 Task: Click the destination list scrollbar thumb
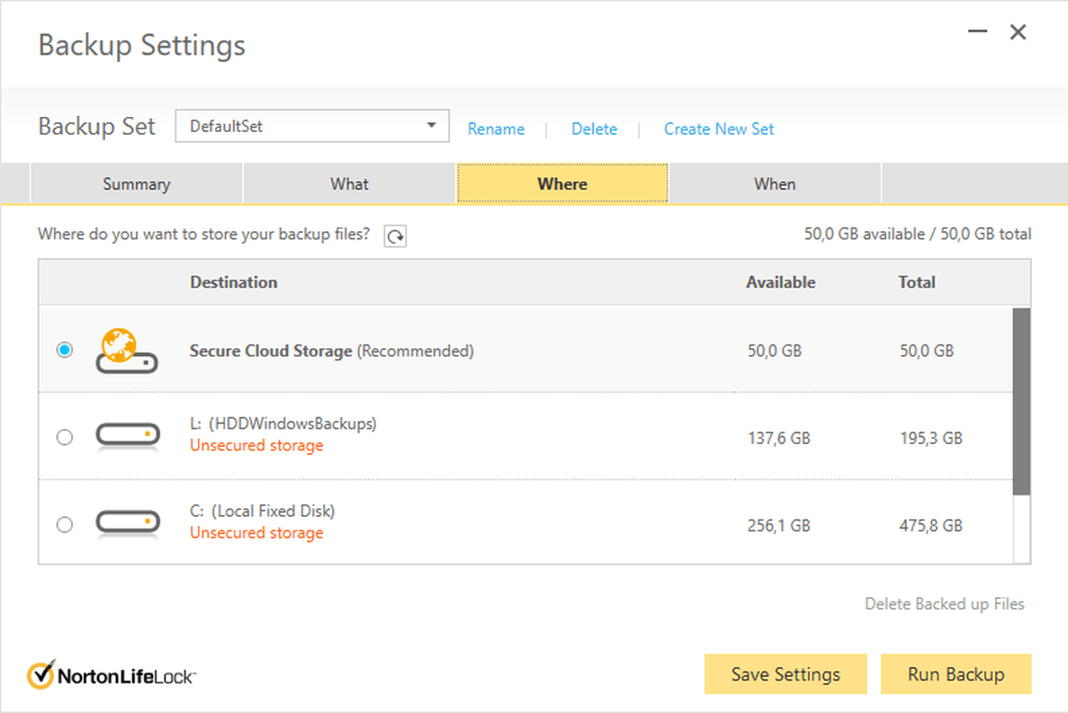(x=1021, y=400)
